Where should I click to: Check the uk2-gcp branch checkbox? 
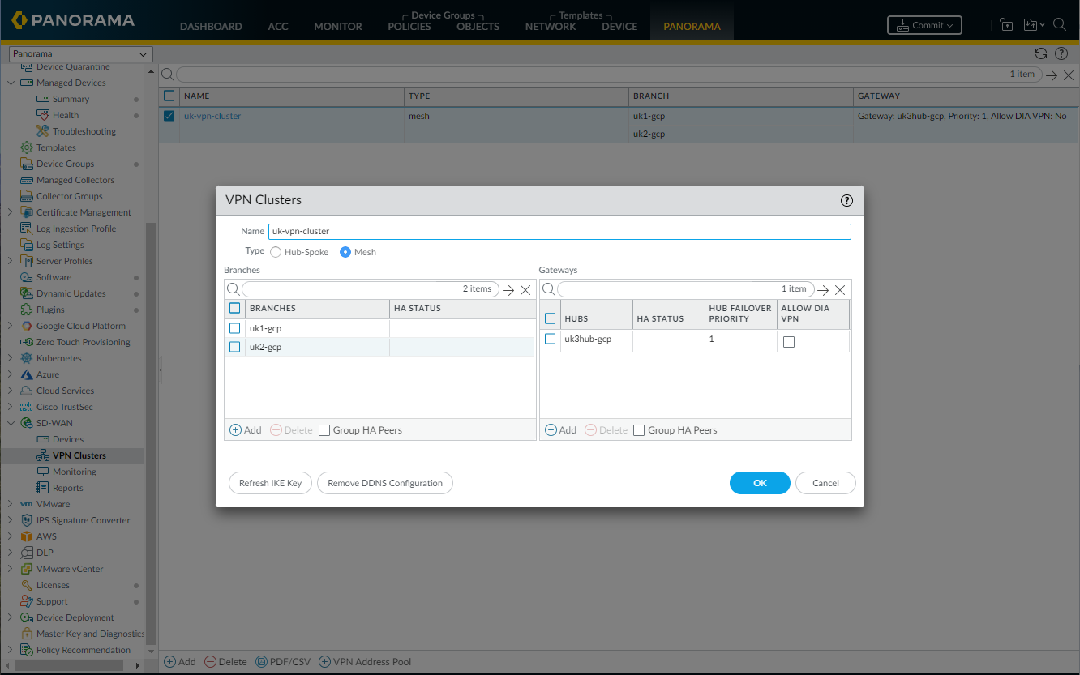click(235, 347)
